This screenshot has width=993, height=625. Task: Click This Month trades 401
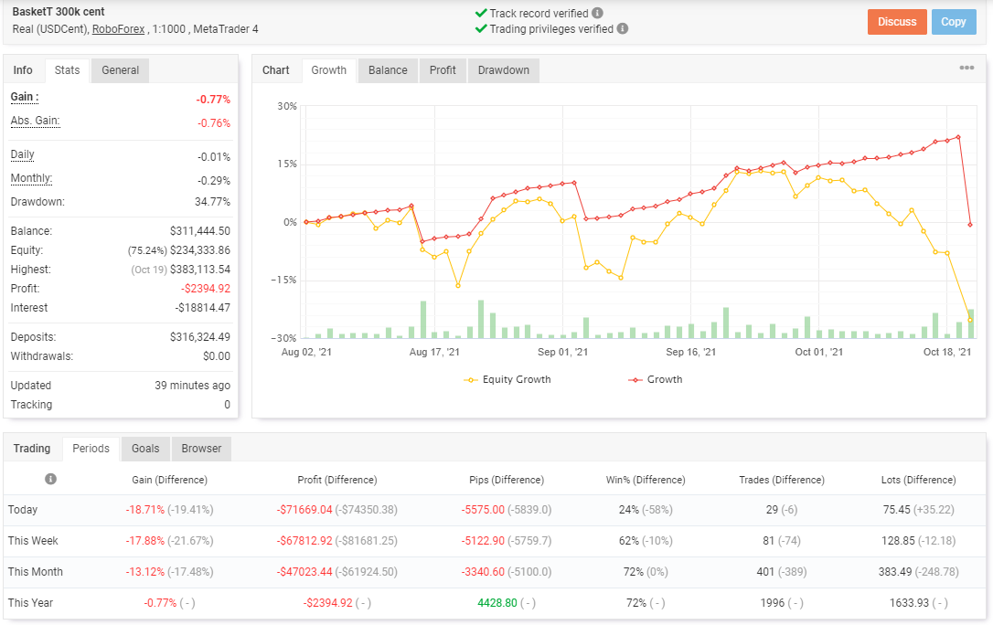[x=765, y=572]
